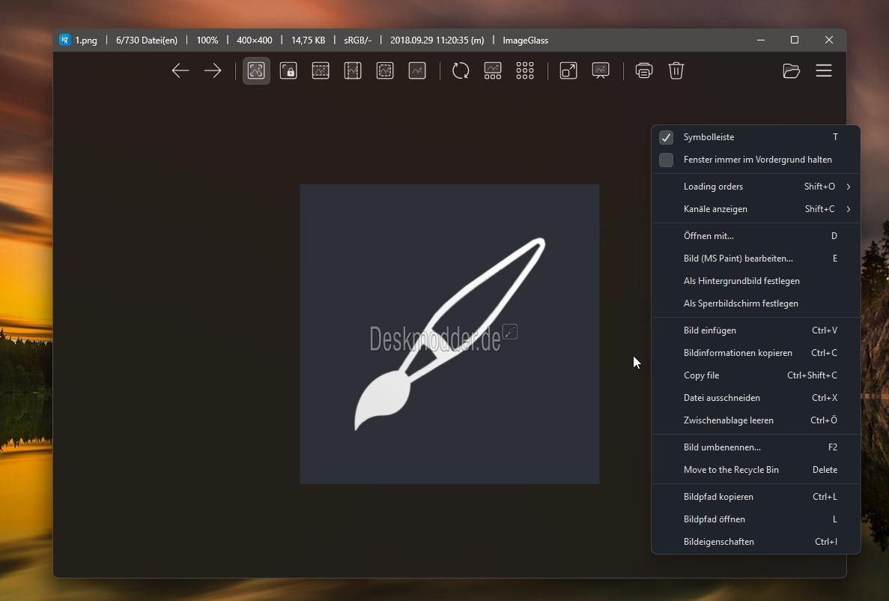
Task: Click the Scale to width toolbar icon
Action: (x=321, y=71)
